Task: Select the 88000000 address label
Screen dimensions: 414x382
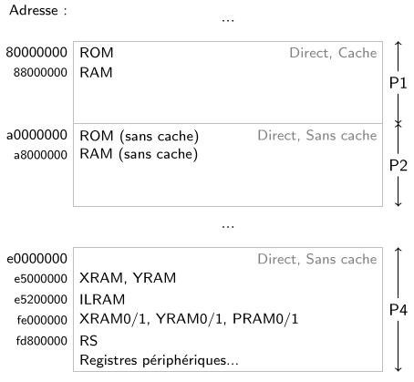Action: tap(40, 73)
